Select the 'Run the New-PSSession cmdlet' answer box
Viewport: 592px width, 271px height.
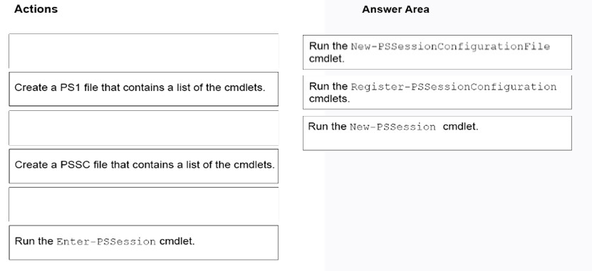[x=437, y=133]
